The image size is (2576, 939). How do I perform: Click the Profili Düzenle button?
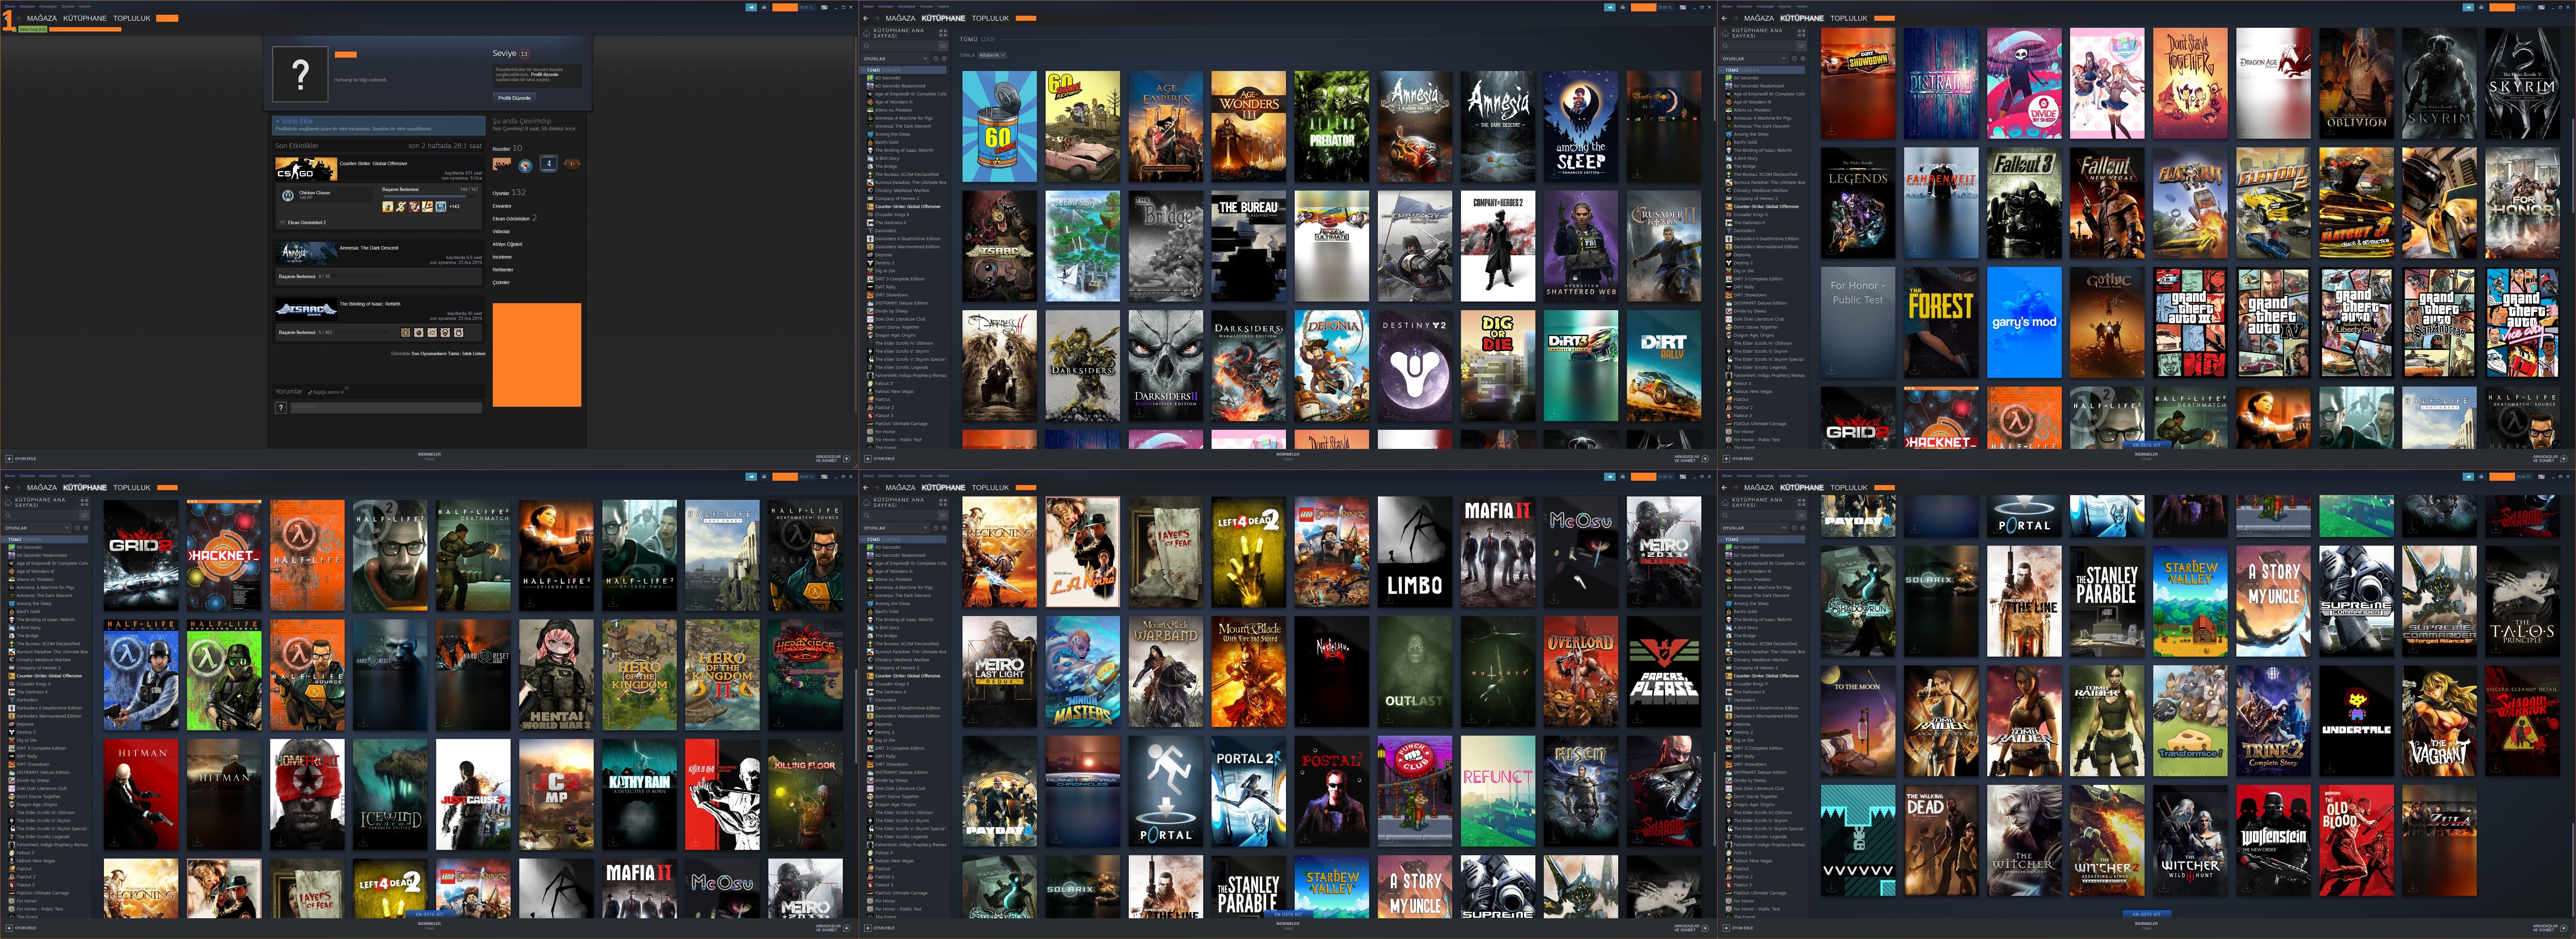tap(515, 98)
